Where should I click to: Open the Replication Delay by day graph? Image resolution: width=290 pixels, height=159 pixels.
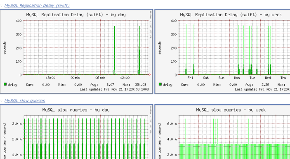[76, 51]
